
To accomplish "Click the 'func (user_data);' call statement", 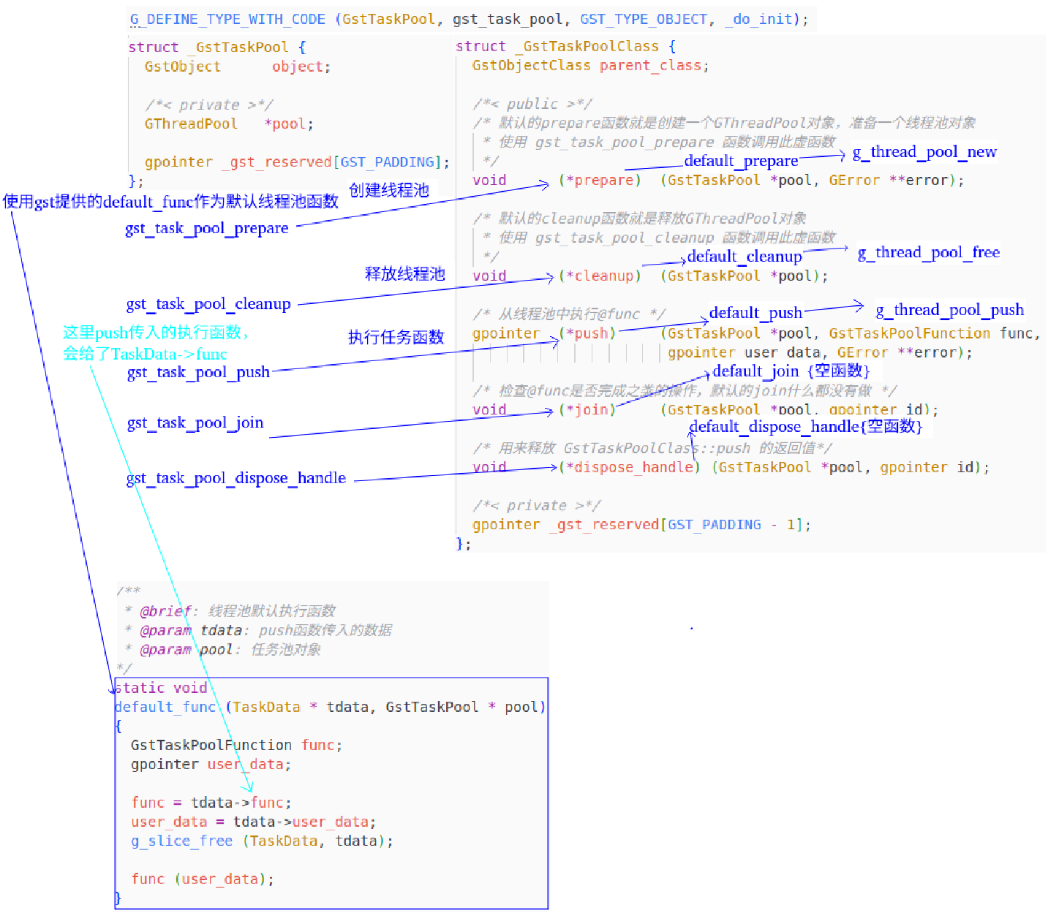I will [x=203, y=879].
